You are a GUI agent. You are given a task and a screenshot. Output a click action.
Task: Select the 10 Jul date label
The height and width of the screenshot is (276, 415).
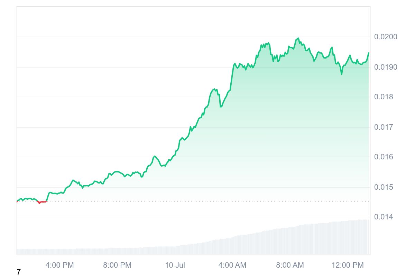175,265
